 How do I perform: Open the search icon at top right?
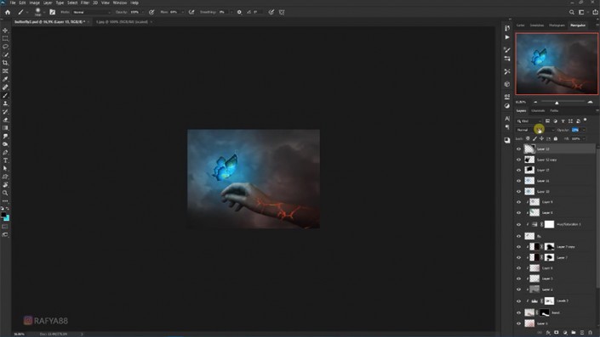click(572, 12)
